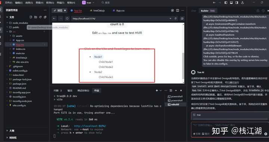Viewport: 269px width, 142px height.
Task: Create a new file in the explorer
Action: 31,17
